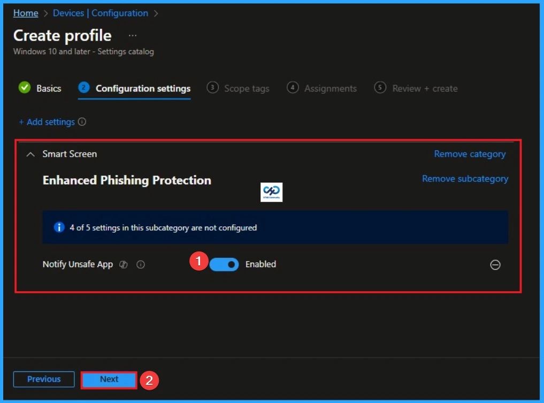Disable the Notify Unsafe App toggle

(224, 264)
